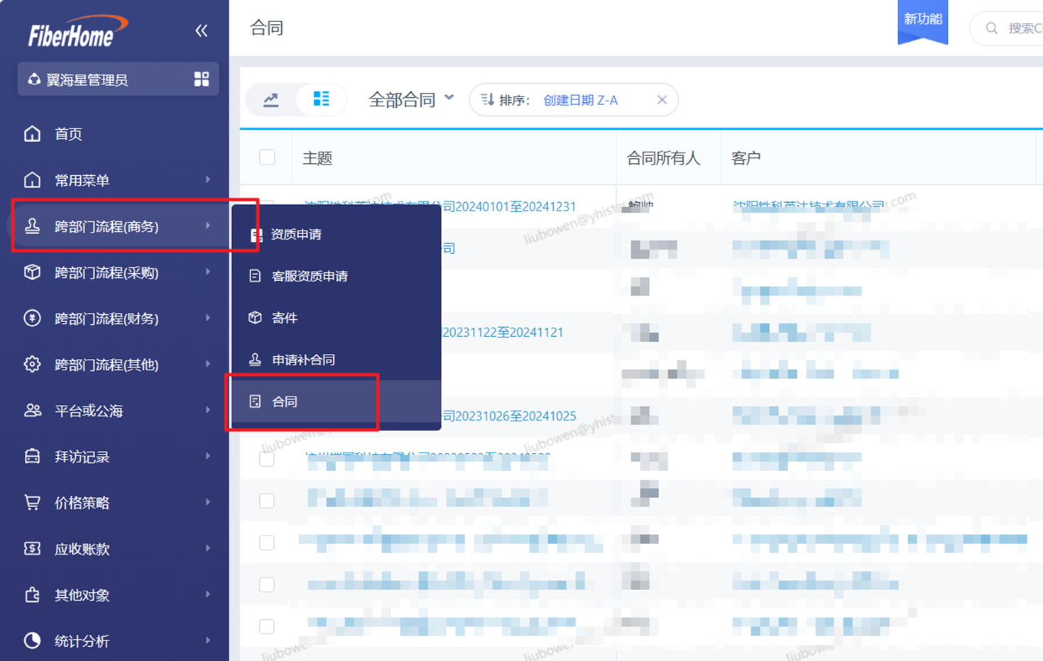Click the money icon of 应收账款
Image resolution: width=1043 pixels, height=661 pixels.
pyautogui.click(x=32, y=548)
